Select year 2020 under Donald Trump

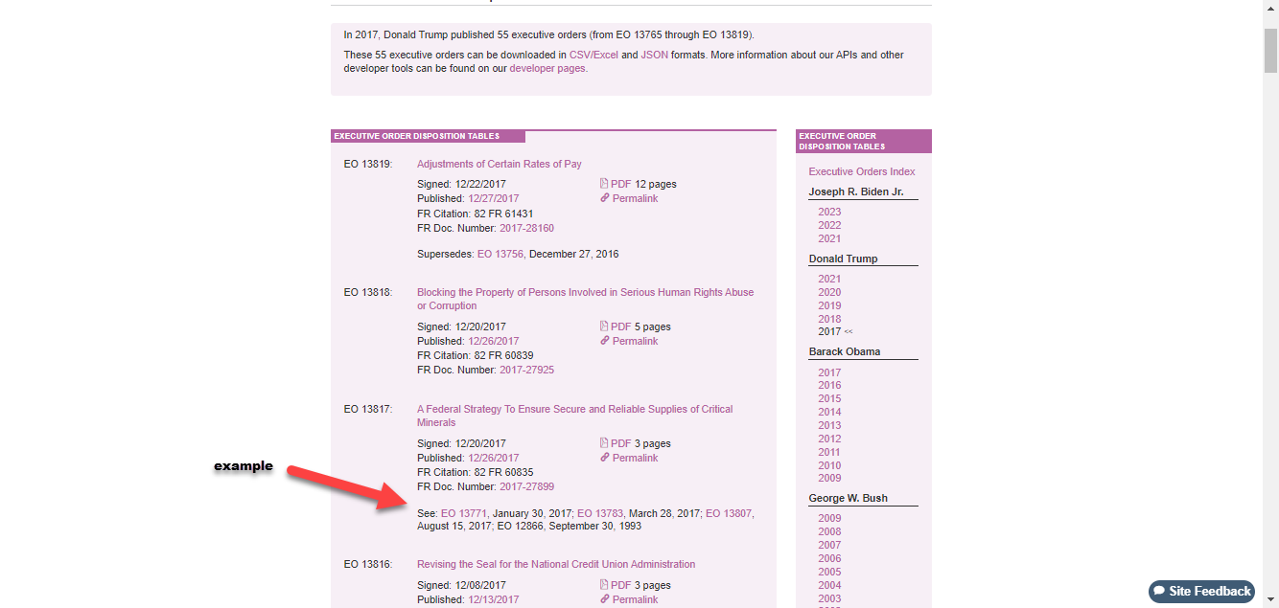point(829,292)
